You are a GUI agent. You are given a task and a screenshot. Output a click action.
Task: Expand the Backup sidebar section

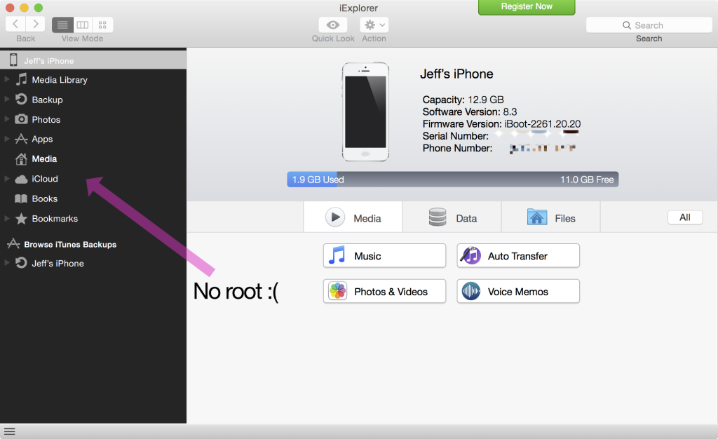(x=8, y=100)
